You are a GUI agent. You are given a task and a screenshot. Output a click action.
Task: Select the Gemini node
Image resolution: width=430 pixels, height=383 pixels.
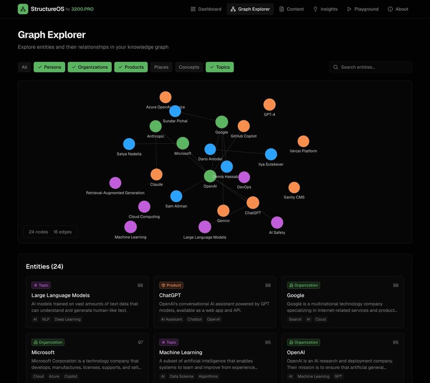pyautogui.click(x=223, y=211)
